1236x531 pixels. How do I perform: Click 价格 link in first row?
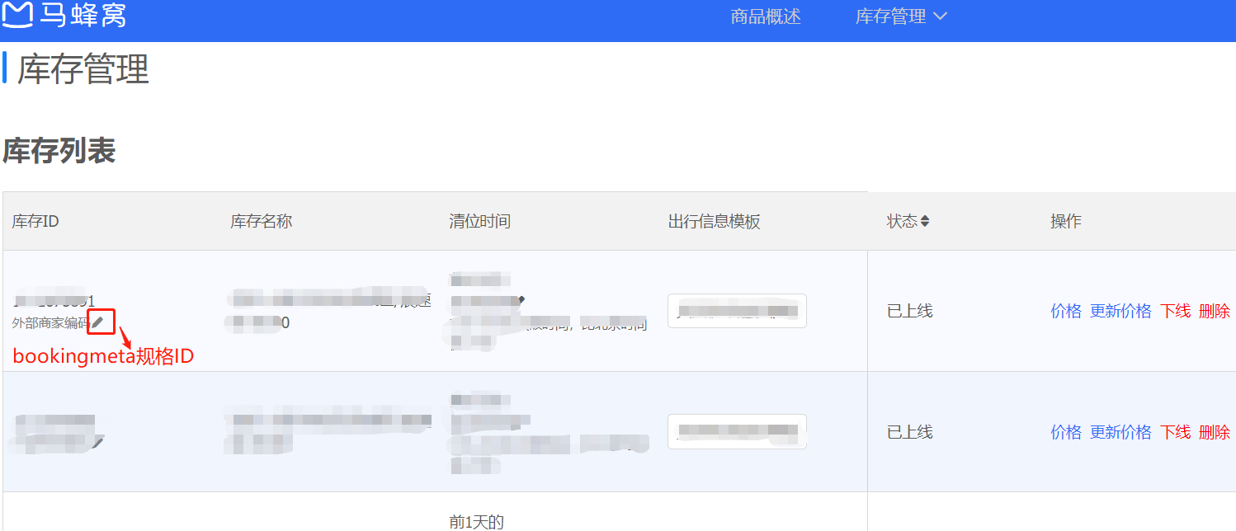(x=1065, y=311)
